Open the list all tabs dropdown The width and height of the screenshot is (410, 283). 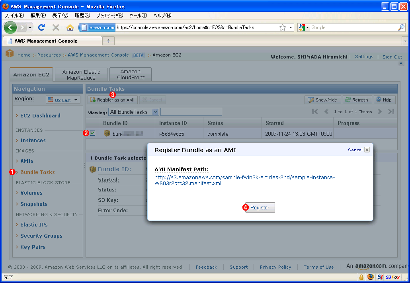pos(405,41)
